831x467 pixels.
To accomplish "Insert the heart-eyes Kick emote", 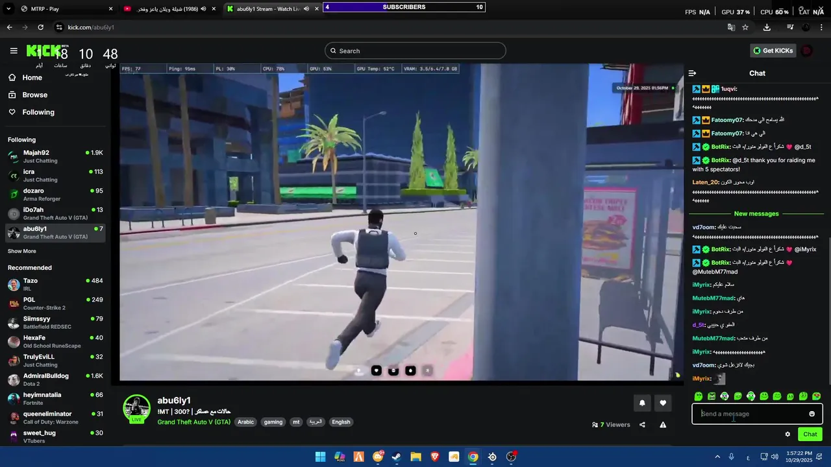I will click(817, 396).
